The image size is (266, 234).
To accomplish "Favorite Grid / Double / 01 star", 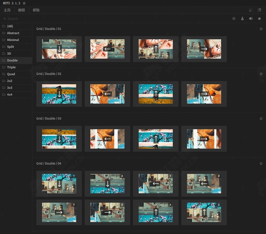I will (261, 29).
